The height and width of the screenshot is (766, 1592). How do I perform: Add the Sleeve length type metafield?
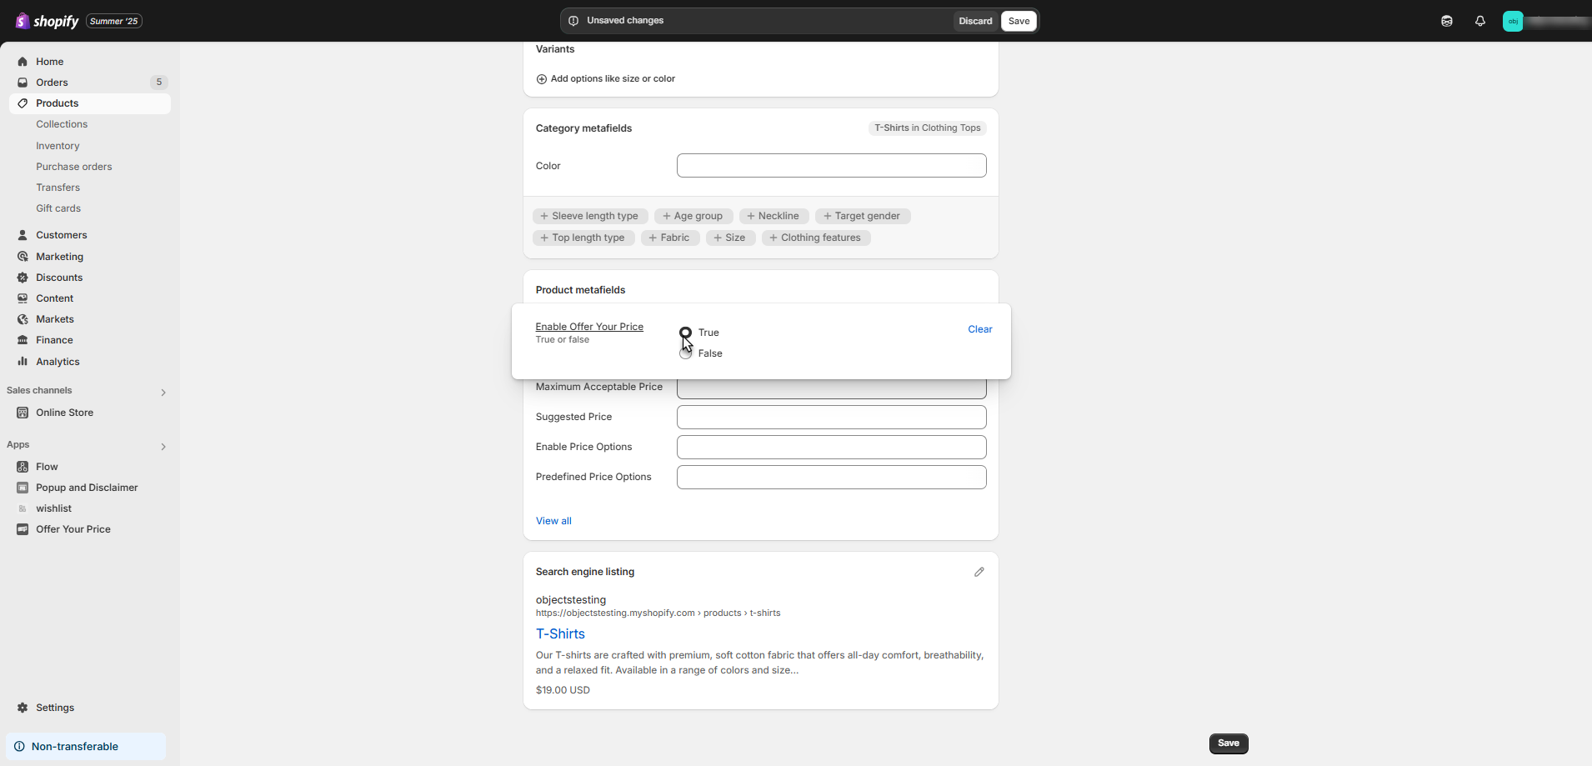590,216
